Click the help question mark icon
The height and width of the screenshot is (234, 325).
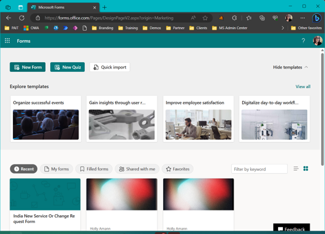303,41
